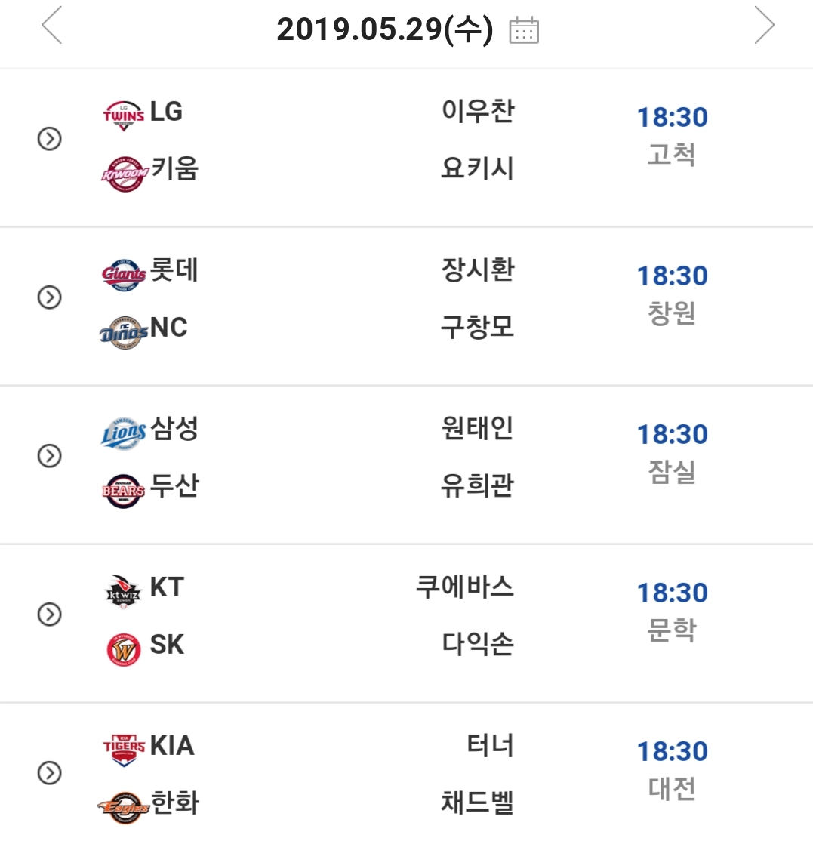Go to previous day arrow
Image resolution: width=813 pixels, height=841 pixels.
(x=51, y=26)
